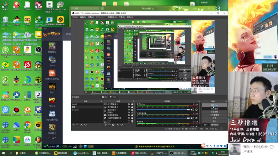Open 视频采集设备 mixer settings gear
This screenshot has height=156, width=278.
pyautogui.click(x=196, y=118)
